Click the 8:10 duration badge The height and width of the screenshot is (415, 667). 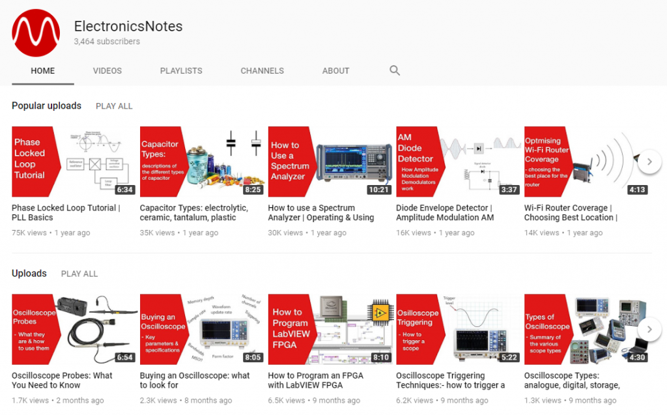(x=380, y=358)
